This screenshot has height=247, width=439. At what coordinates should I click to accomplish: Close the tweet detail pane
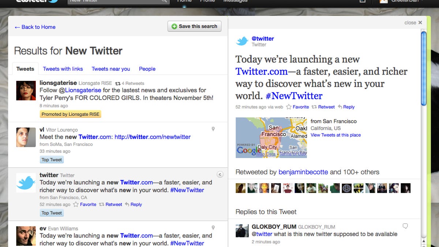click(413, 23)
